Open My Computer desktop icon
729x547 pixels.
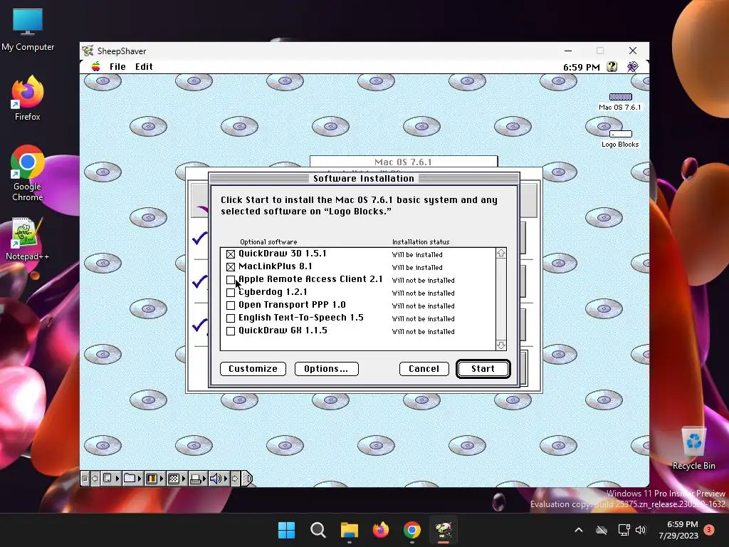pos(28,28)
